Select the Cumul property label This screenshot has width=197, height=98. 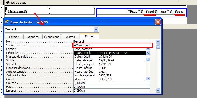point(10,79)
